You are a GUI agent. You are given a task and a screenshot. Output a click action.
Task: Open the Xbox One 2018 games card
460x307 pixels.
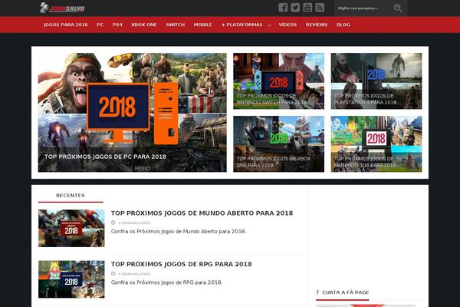(x=279, y=144)
